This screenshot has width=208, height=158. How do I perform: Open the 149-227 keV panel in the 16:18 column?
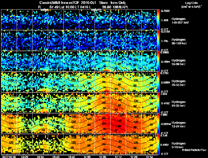pyautogui.click(x=9, y=20)
